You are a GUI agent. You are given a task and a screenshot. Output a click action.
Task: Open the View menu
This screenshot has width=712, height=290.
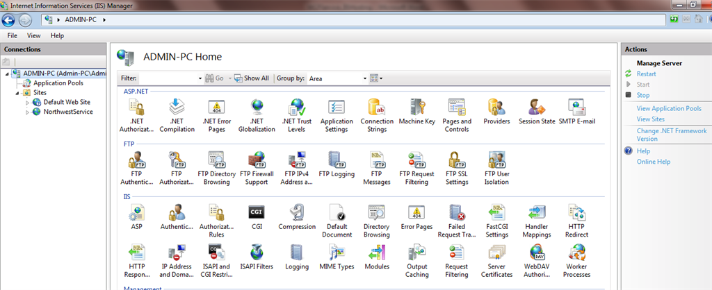pyautogui.click(x=33, y=35)
